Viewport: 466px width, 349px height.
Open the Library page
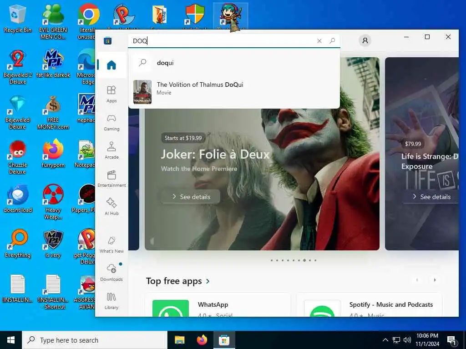112,301
